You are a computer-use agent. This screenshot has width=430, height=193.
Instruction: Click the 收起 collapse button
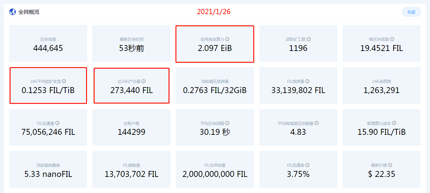(411, 12)
